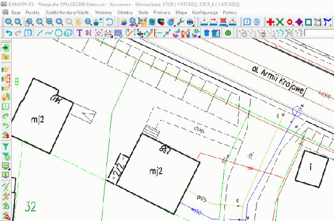Click the layers stack icon
The height and width of the screenshot is (221, 334).
pyautogui.click(x=124, y=22)
